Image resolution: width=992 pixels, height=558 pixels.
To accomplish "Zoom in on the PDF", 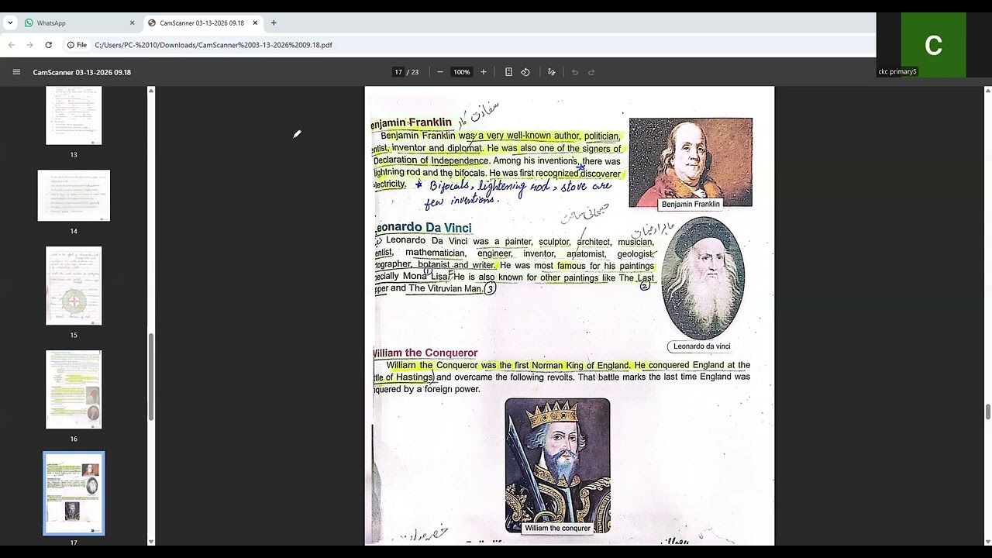I will (484, 72).
